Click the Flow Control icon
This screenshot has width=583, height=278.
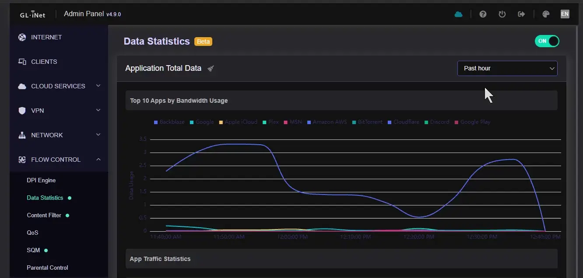click(x=22, y=160)
